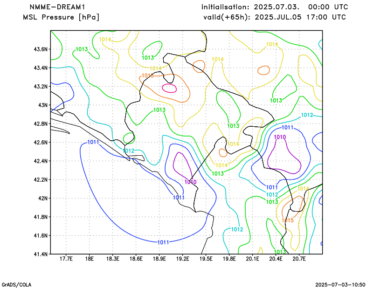Click the 42N latitude axis label

point(43,199)
